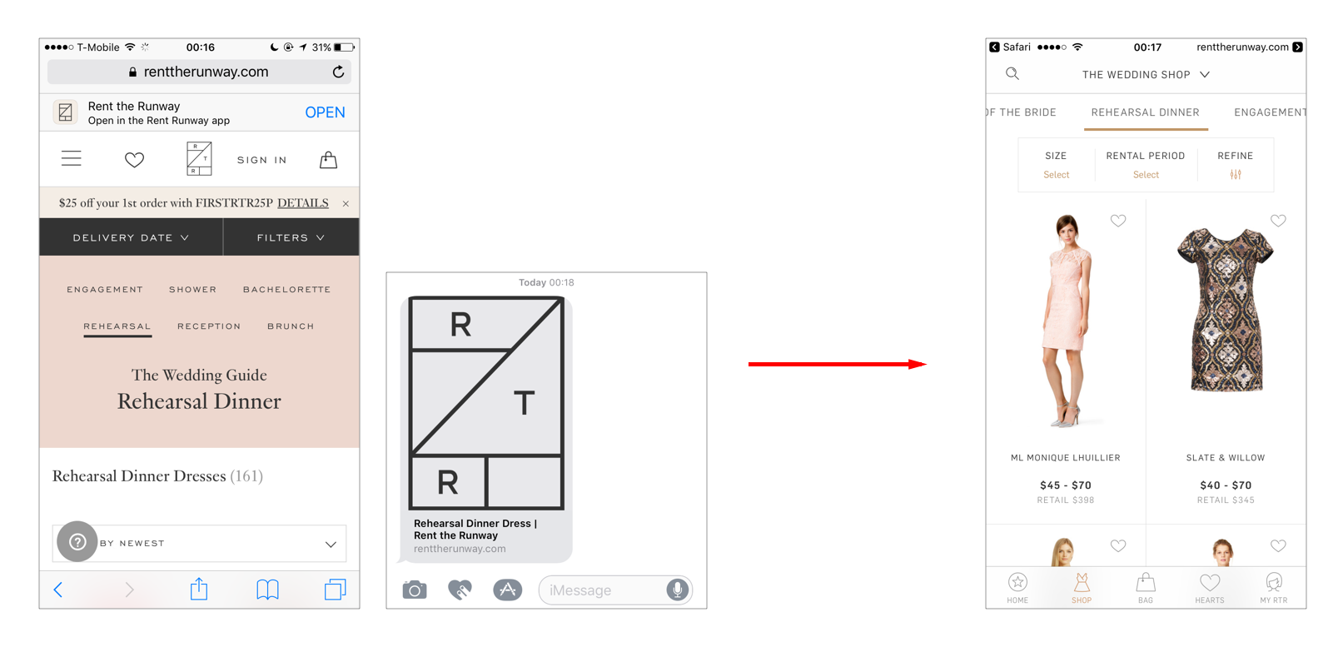The width and height of the screenshot is (1333, 647).
Task: Open The Wedding Shop dropdown
Action: tap(1146, 74)
